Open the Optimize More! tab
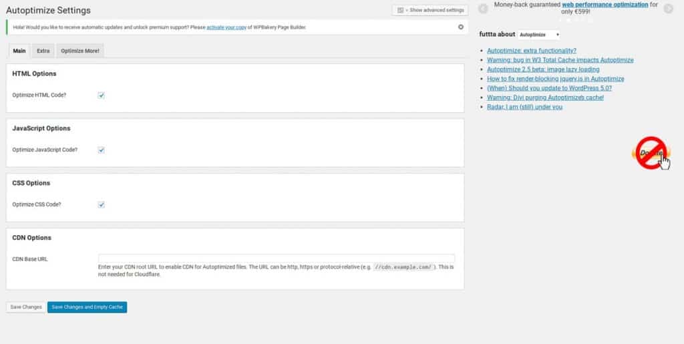Screen dimensions: 684x344 coord(80,51)
